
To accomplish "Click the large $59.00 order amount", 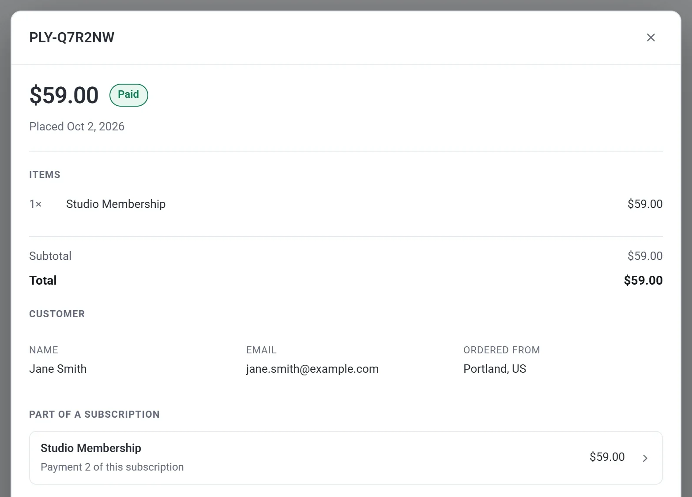I will click(x=64, y=95).
